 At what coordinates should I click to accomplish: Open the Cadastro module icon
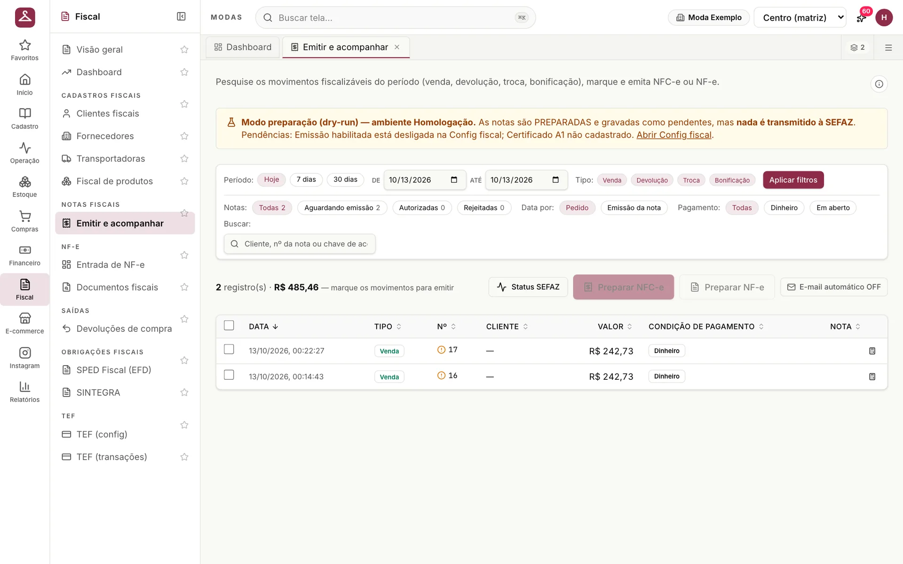pos(24,119)
